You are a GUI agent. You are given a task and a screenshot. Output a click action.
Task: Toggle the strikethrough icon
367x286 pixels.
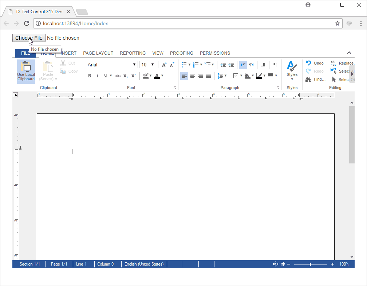click(x=118, y=76)
